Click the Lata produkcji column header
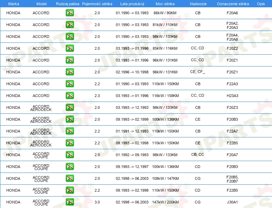The image size is (272, 208). coord(132,4)
